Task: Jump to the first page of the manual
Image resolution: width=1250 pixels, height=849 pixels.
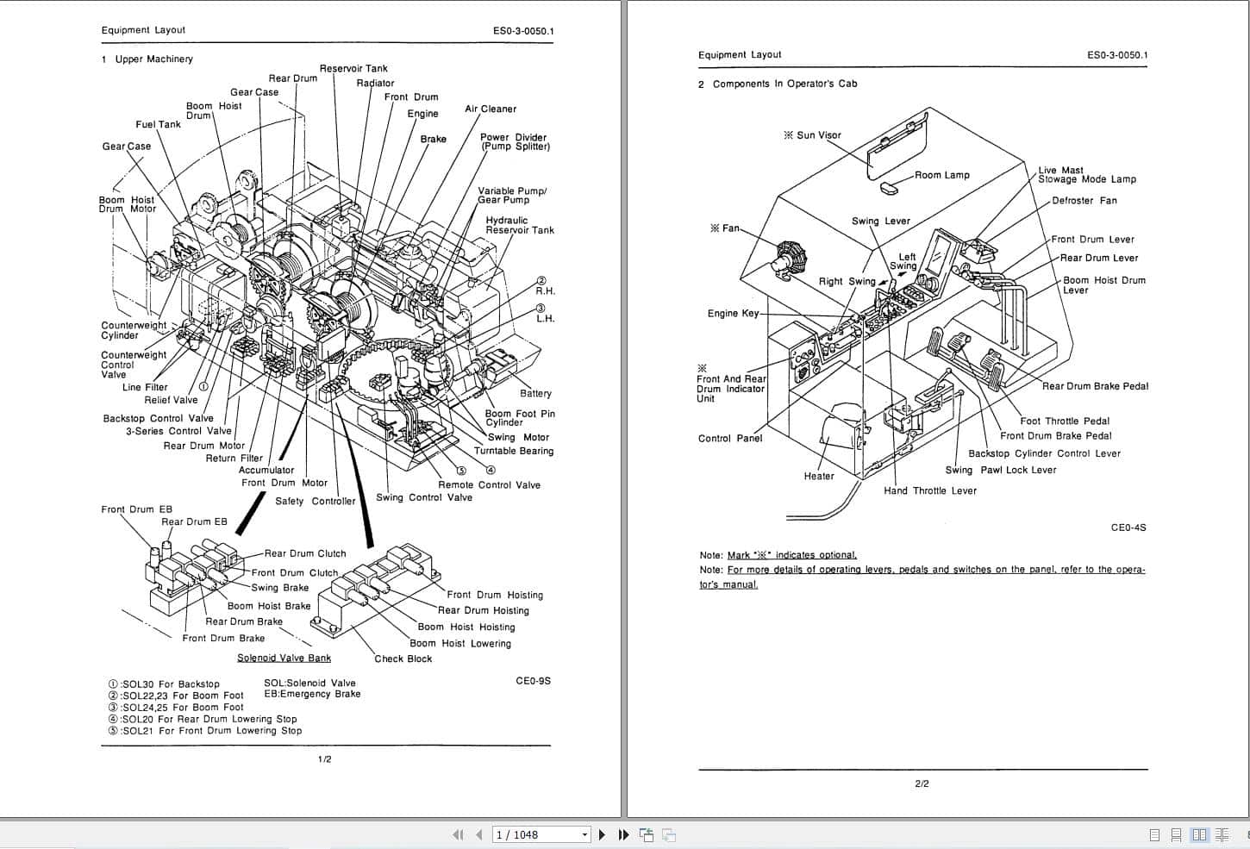Action: (458, 834)
